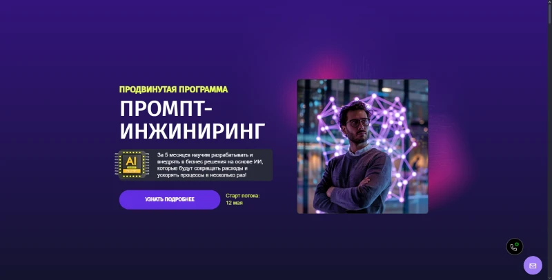Click the word ПРОМПТ- in the heading
The image size is (552, 280).
(166, 108)
